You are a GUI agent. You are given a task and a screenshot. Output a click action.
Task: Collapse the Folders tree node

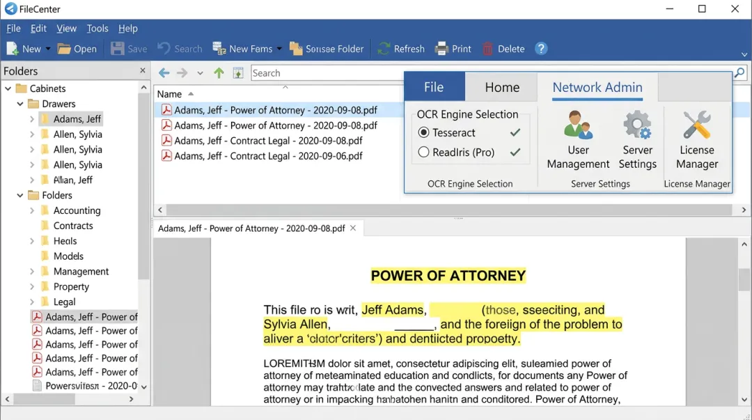pyautogui.click(x=20, y=195)
